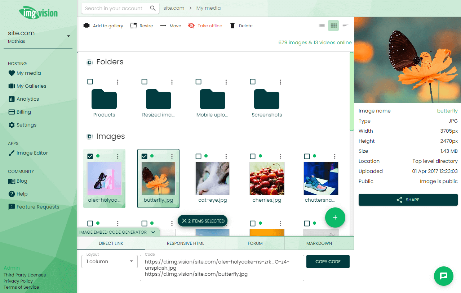This screenshot has width=461, height=293.
Task: Open the Feature Requests page
Action: tap(37, 207)
